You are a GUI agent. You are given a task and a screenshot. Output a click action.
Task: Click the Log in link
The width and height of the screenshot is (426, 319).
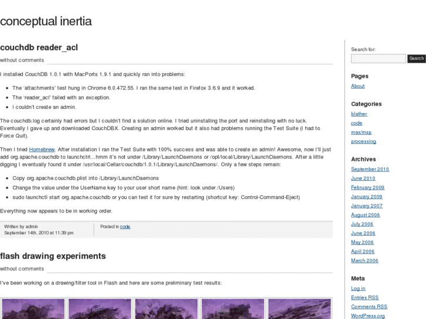358,288
